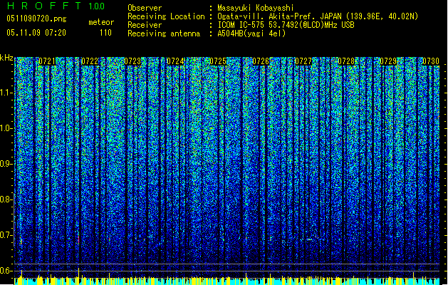Click the 0.8 kHz axis tick label
The width and height of the screenshot is (448, 285).
[x=6, y=199]
